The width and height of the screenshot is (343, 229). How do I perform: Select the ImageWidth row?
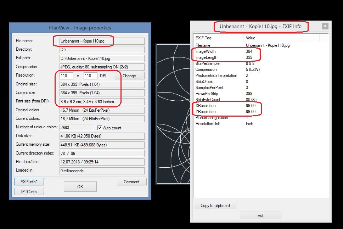click(x=261, y=51)
